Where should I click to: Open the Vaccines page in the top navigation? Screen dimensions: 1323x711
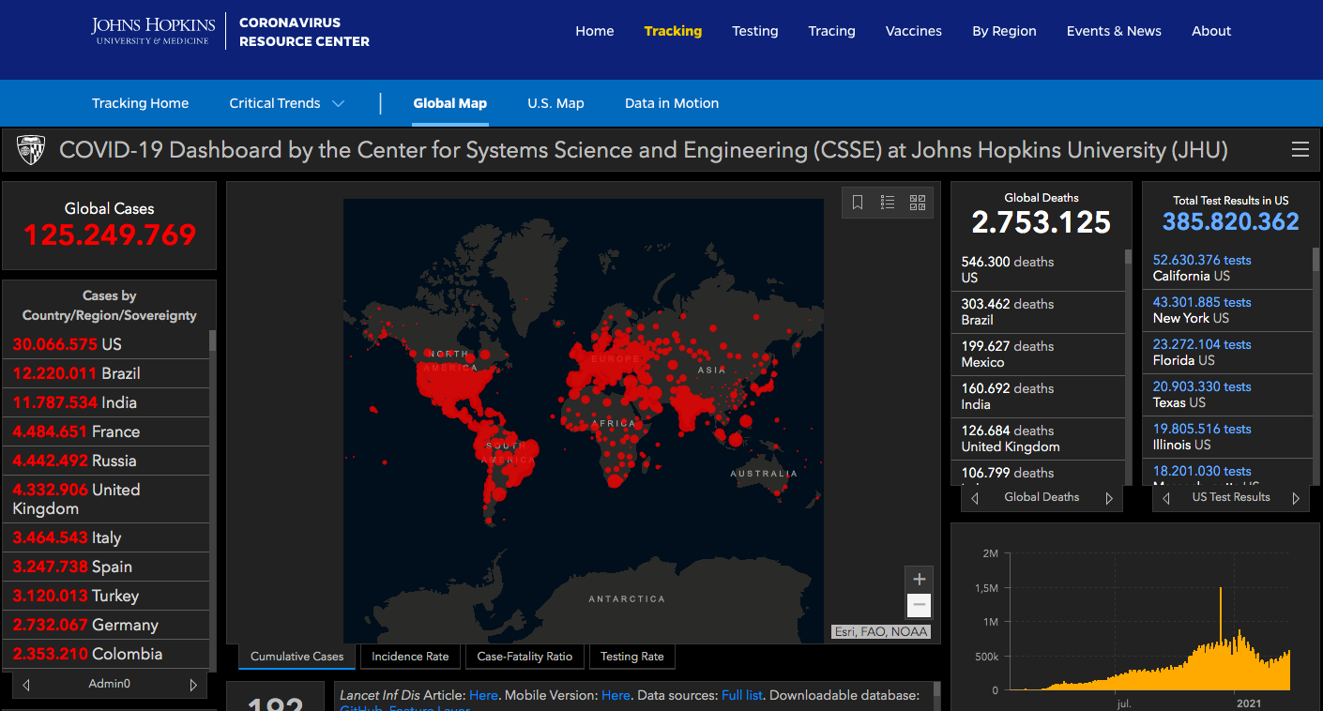pyautogui.click(x=913, y=31)
